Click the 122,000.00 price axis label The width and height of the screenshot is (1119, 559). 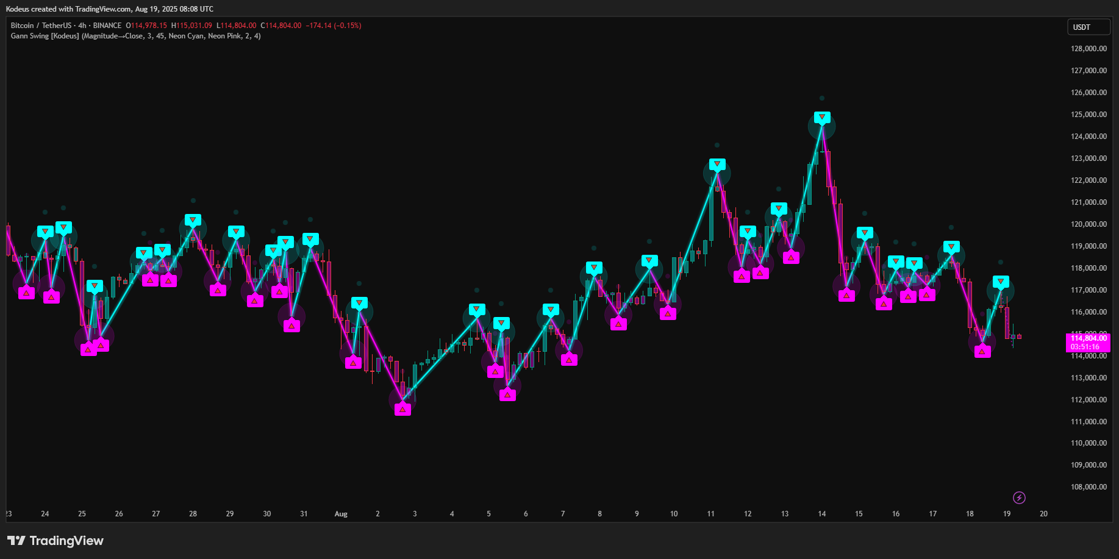coord(1089,180)
